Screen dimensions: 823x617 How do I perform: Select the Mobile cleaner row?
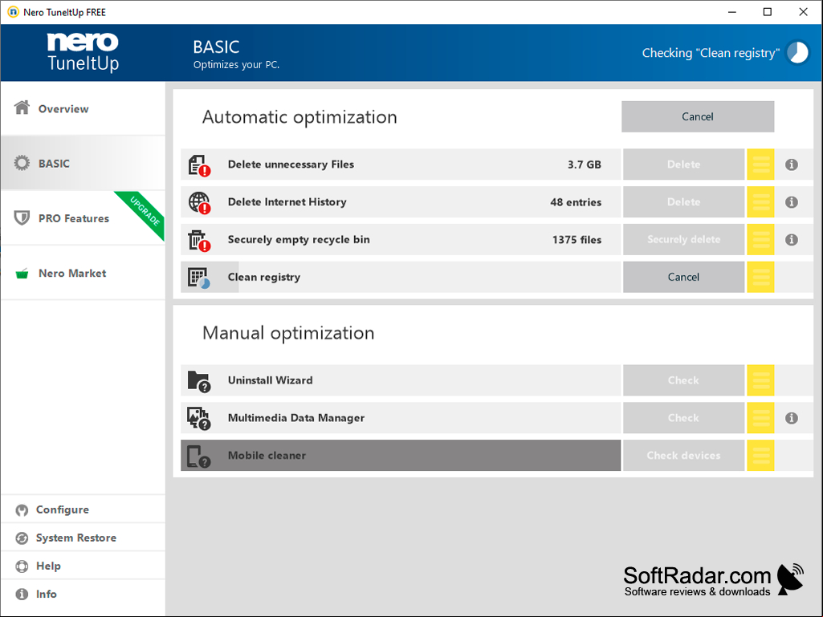[x=401, y=456]
